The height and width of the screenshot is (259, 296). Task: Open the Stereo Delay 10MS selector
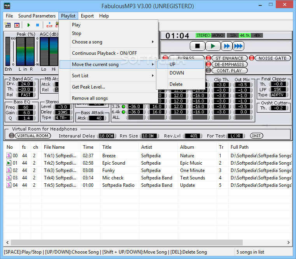click(63, 112)
